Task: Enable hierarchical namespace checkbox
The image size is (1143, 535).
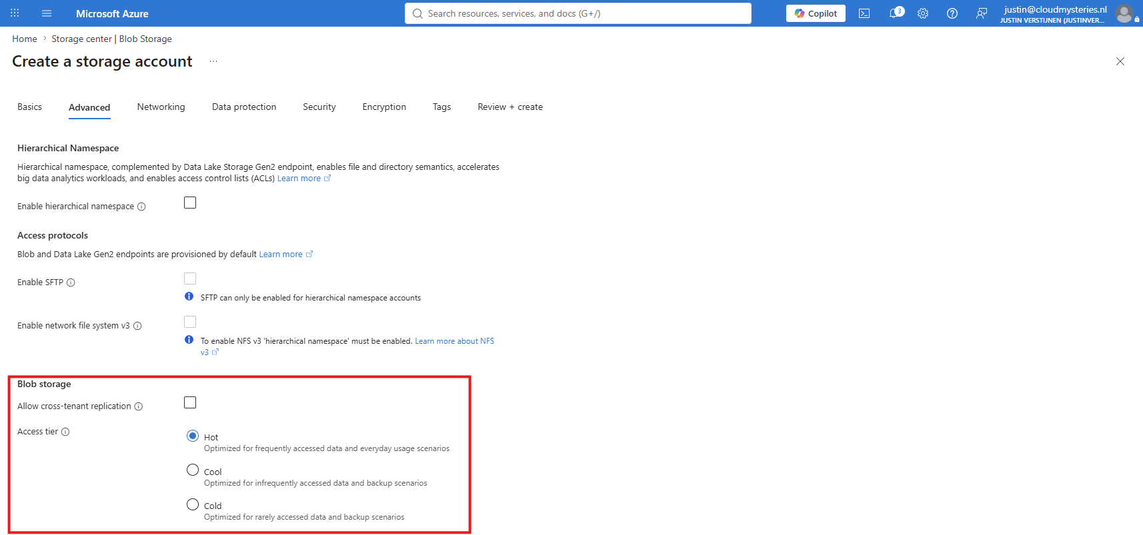Action: coord(190,203)
